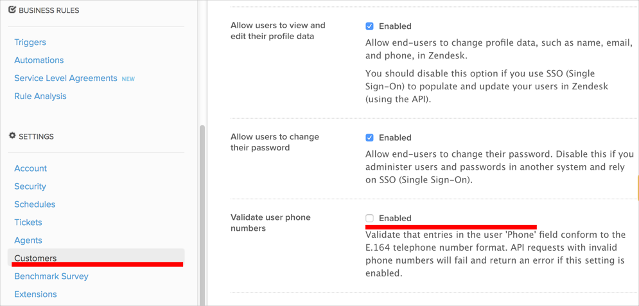Open Security settings
Screen dimensions: 639x306
click(x=30, y=186)
